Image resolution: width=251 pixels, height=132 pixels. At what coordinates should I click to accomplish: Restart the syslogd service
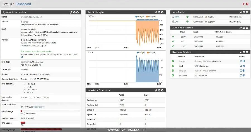pyautogui.click(x=241, y=71)
